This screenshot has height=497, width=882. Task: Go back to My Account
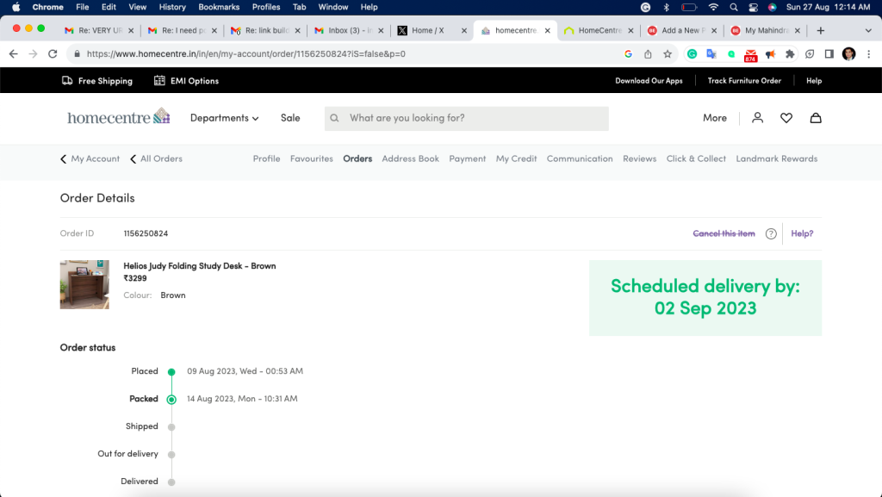click(x=90, y=158)
